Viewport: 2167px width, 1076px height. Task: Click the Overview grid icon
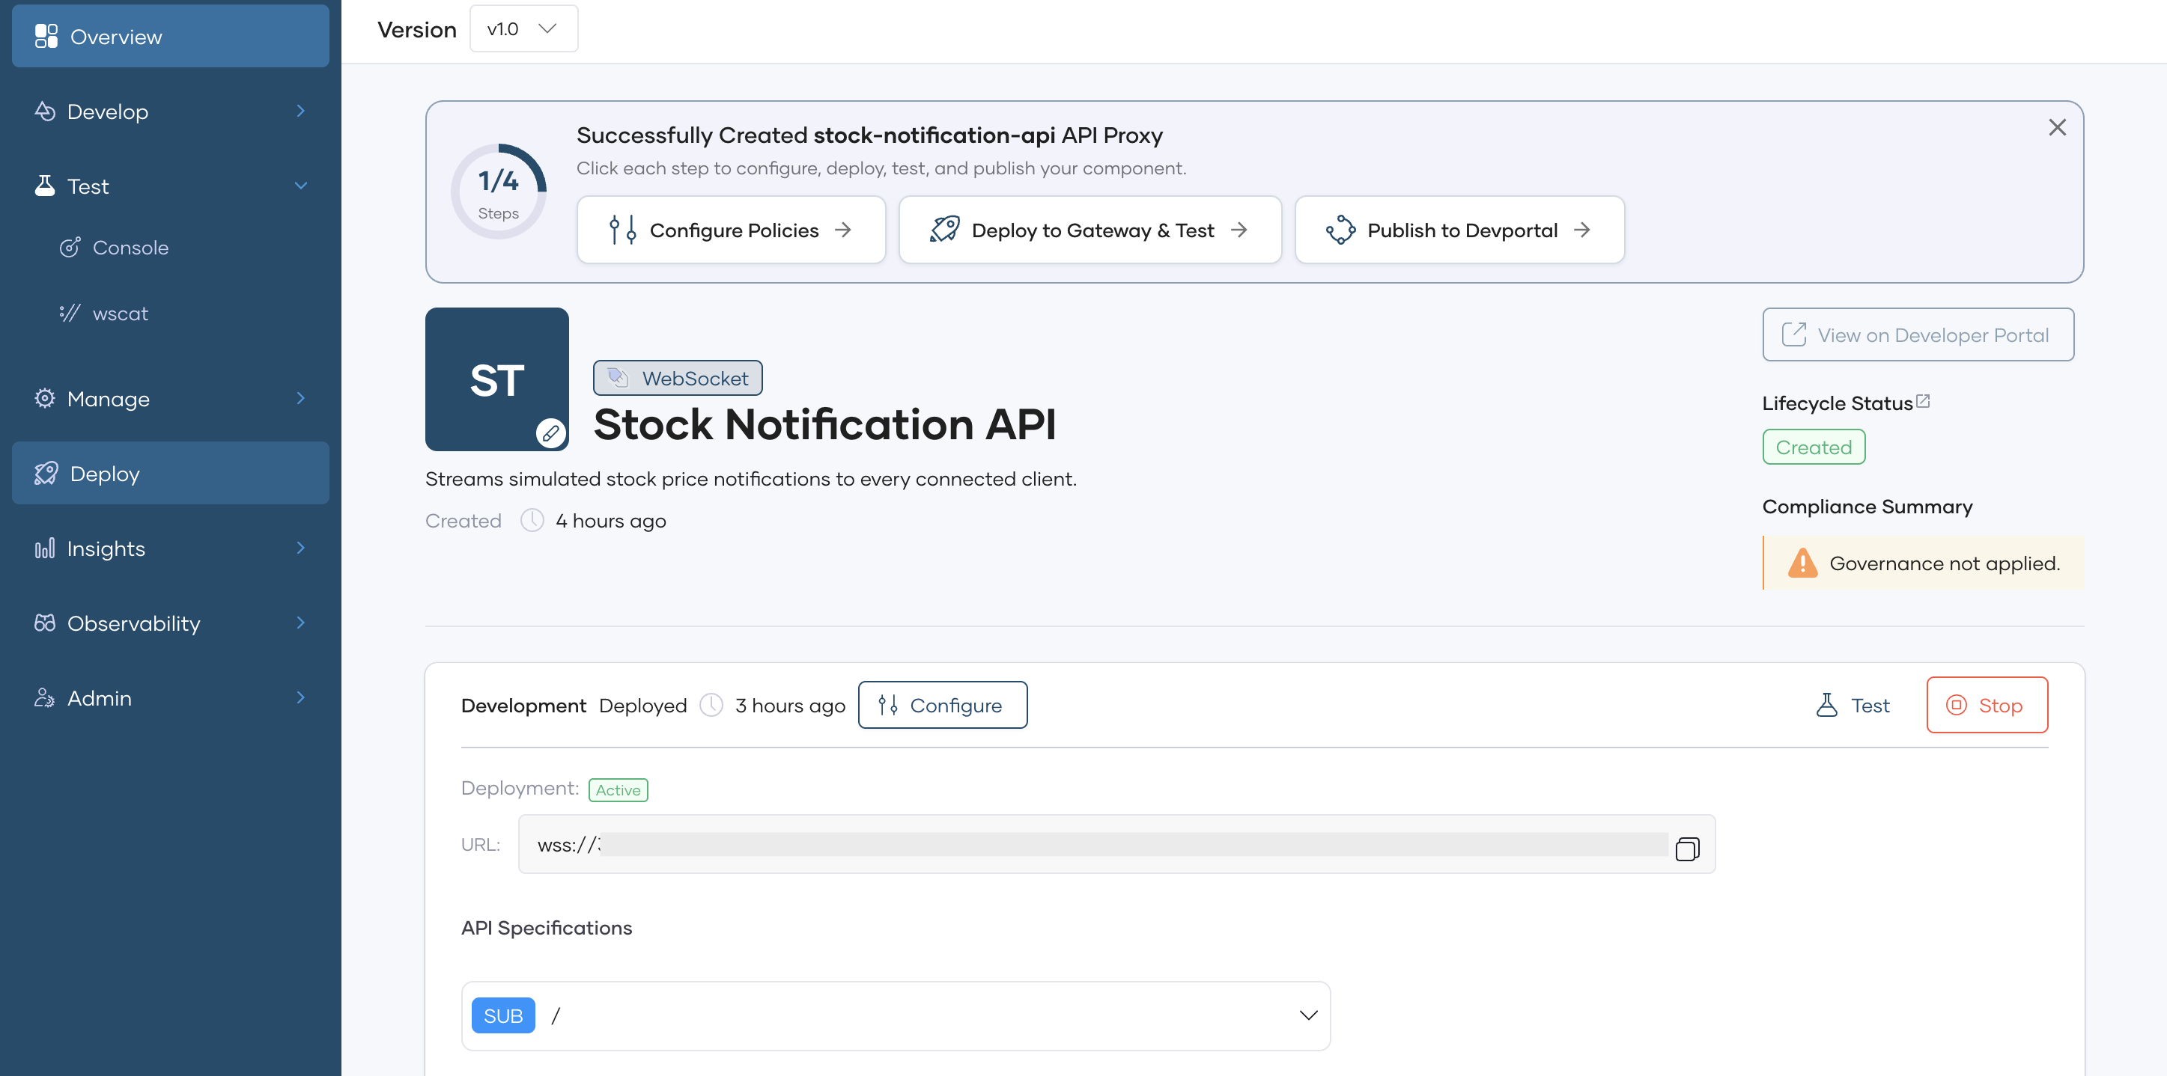tap(46, 36)
